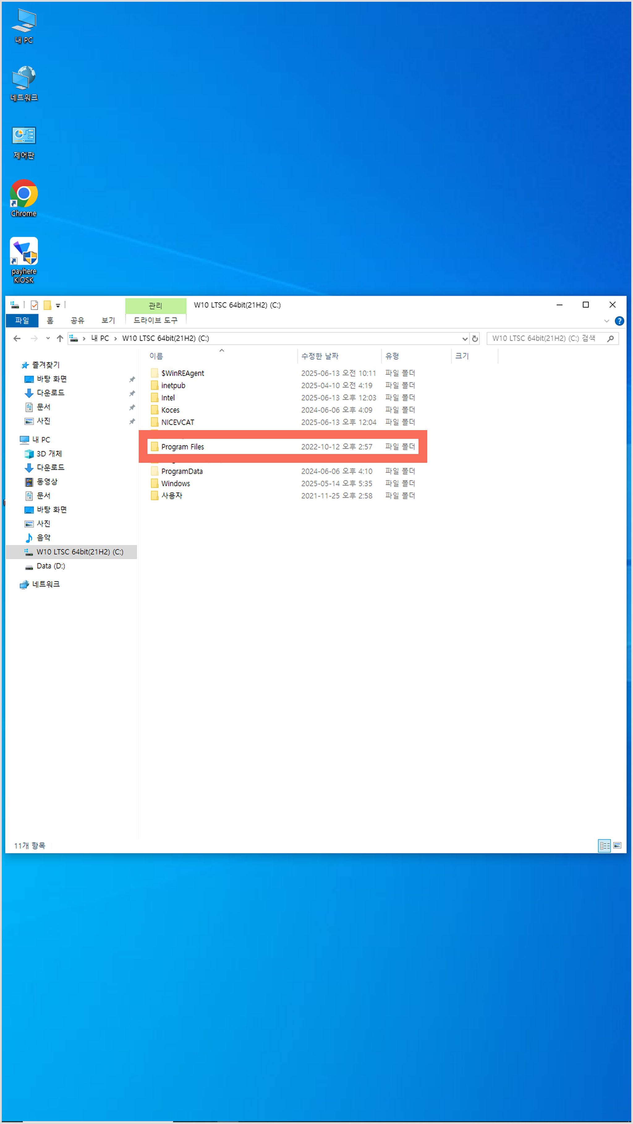The image size is (633, 1124).
Task: Launch Chrome from the desktop
Action: click(24, 199)
